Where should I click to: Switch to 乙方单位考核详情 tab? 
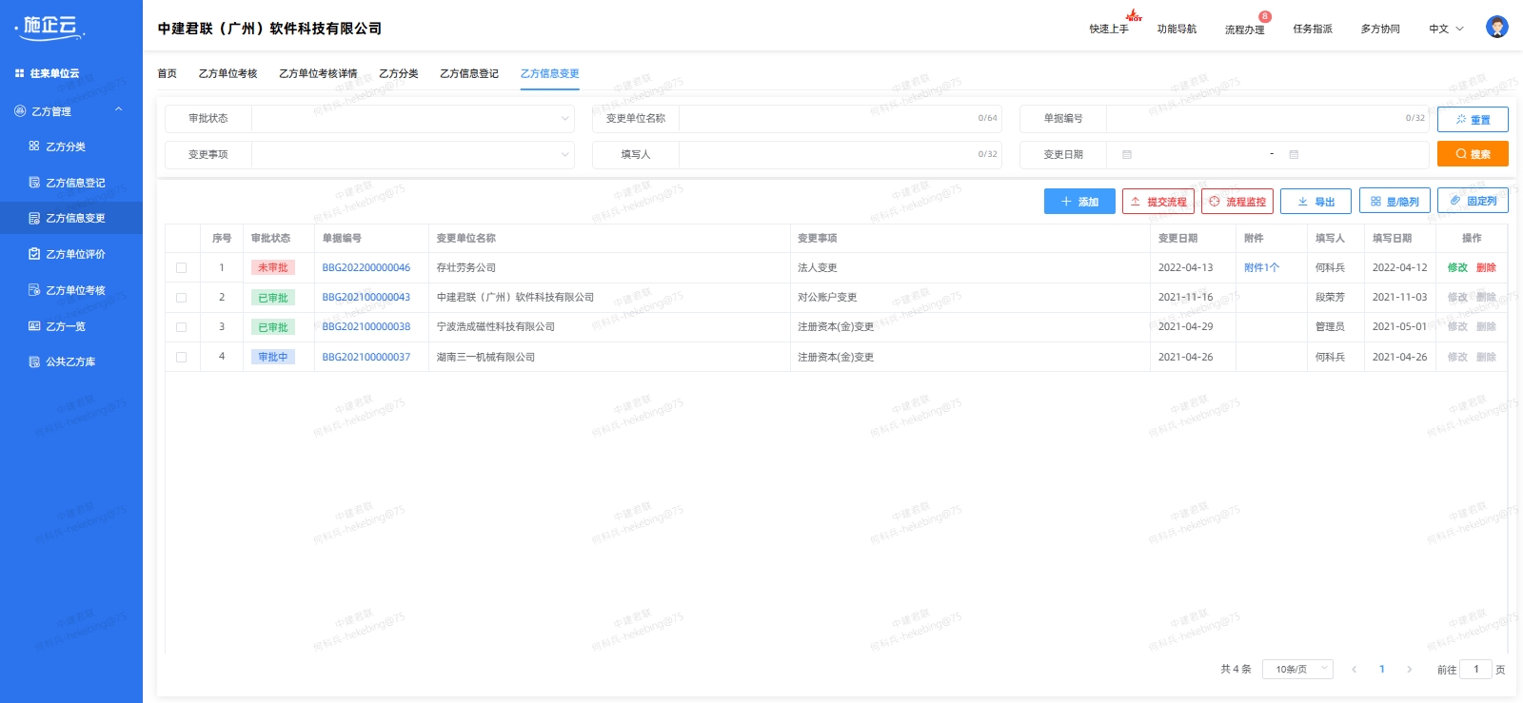[x=318, y=73]
